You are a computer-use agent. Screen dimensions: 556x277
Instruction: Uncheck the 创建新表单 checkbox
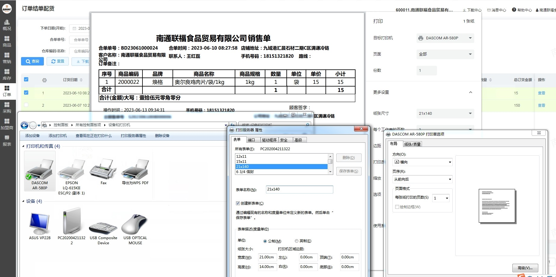click(238, 203)
